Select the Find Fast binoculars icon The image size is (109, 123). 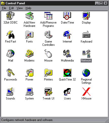(10, 35)
